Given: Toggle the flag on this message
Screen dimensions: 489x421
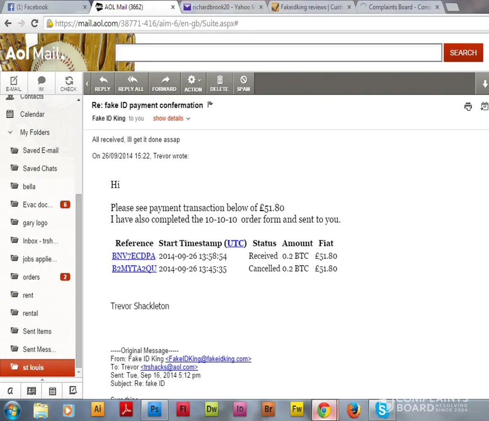Looking at the screenshot, I should pyautogui.click(x=210, y=104).
